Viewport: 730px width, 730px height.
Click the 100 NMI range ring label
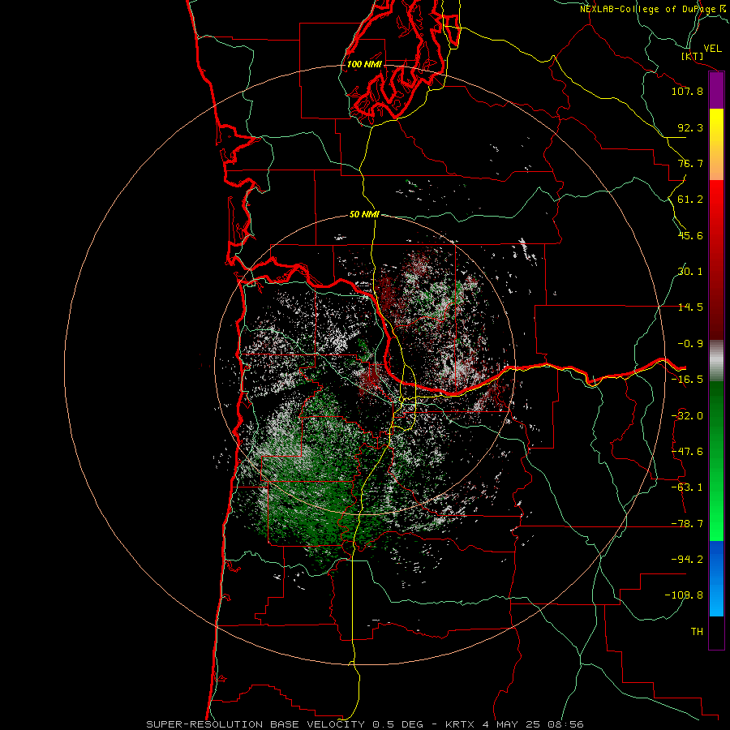(x=364, y=64)
